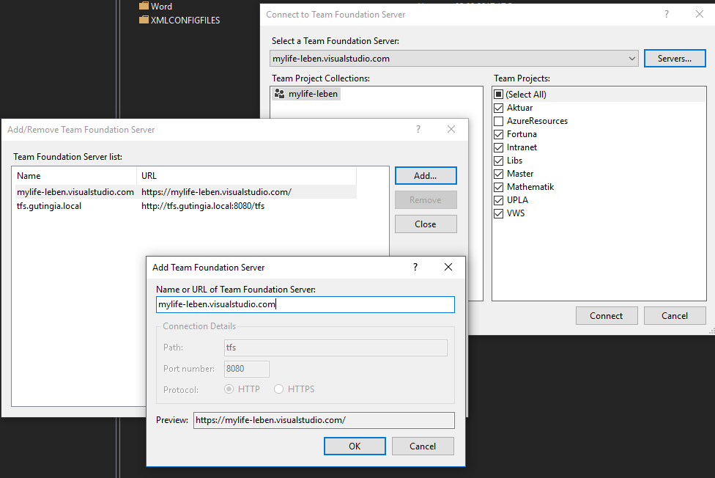Uncheck the Fortuna team project
Screen dimensions: 715x478
[499, 134]
